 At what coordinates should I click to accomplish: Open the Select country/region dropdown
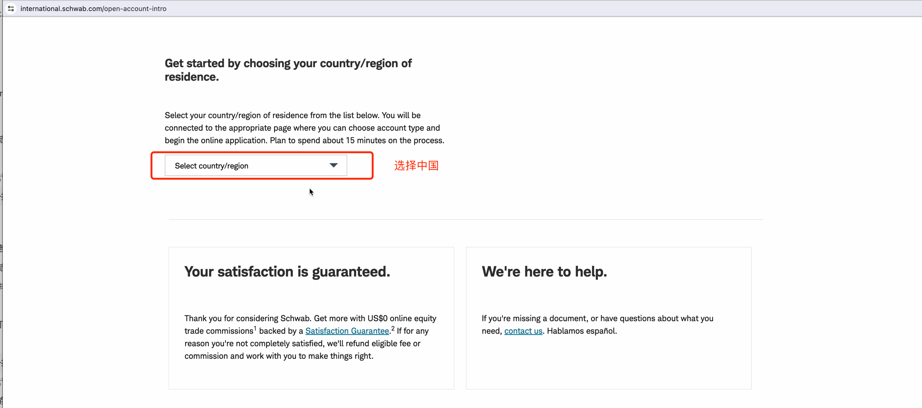coord(256,166)
